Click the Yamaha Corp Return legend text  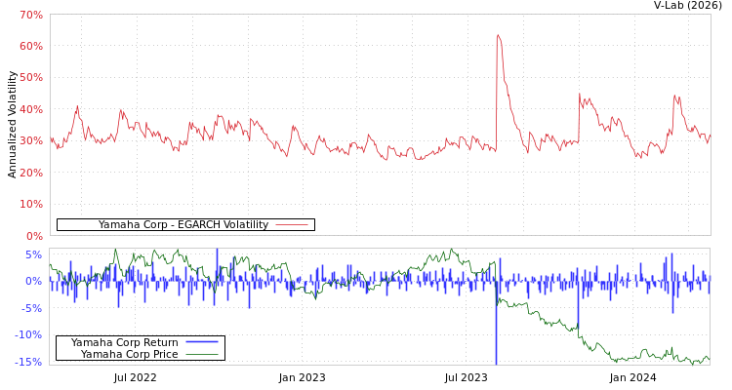pyautogui.click(x=124, y=342)
